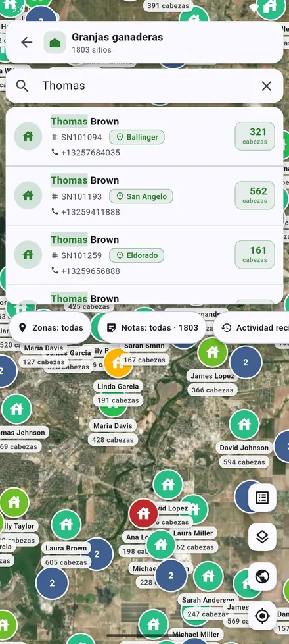Screen dimensions: 289x644
Task: Call phone number +13257684035
Action: coord(85,153)
